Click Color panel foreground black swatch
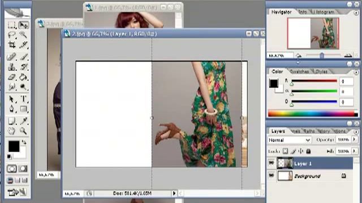Image resolution: width=362 pixels, height=203 pixels. [x=274, y=83]
